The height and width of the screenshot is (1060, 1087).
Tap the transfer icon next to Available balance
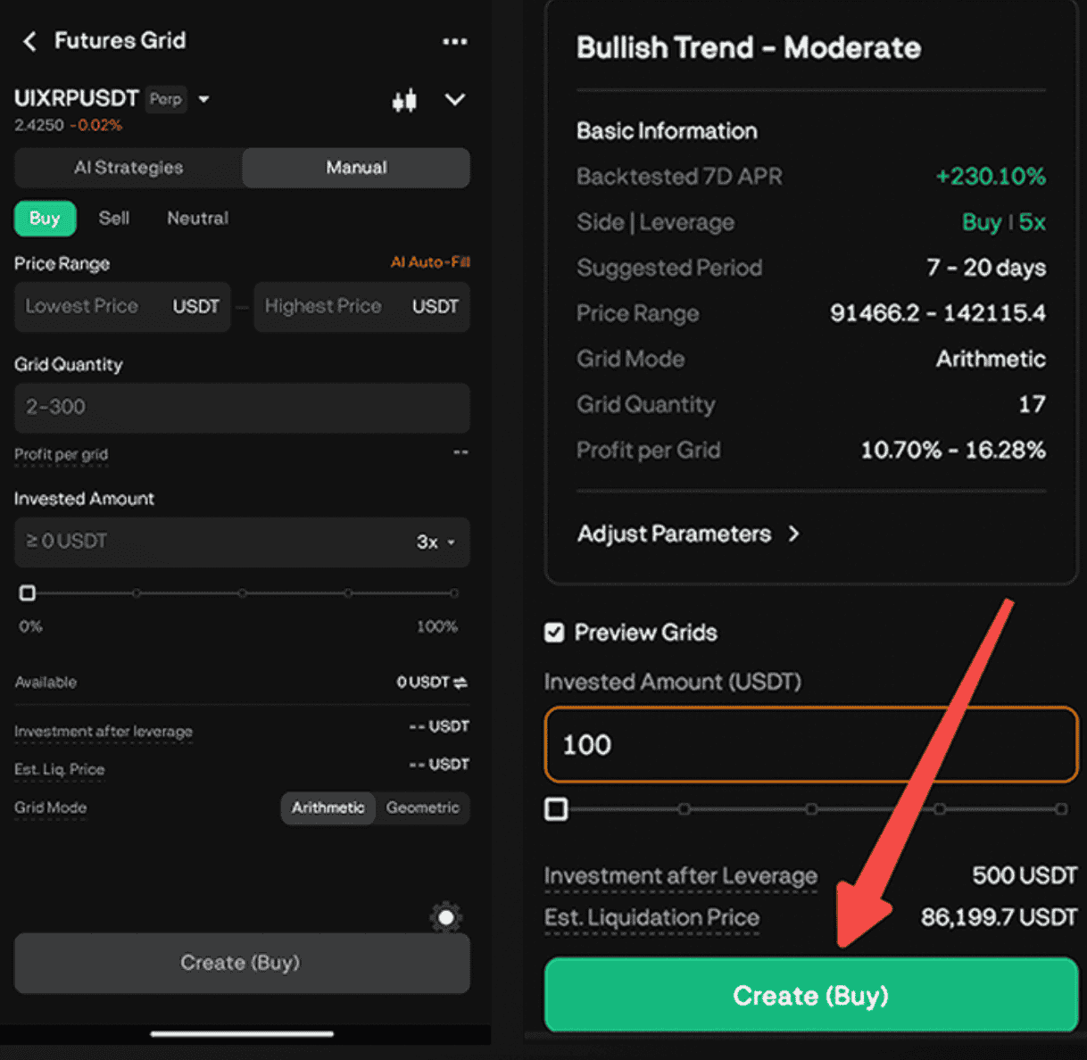pyautogui.click(x=460, y=682)
